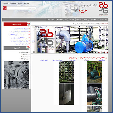Click the large logo overlay on banner
This screenshot has height=113, width=113.
47,39
